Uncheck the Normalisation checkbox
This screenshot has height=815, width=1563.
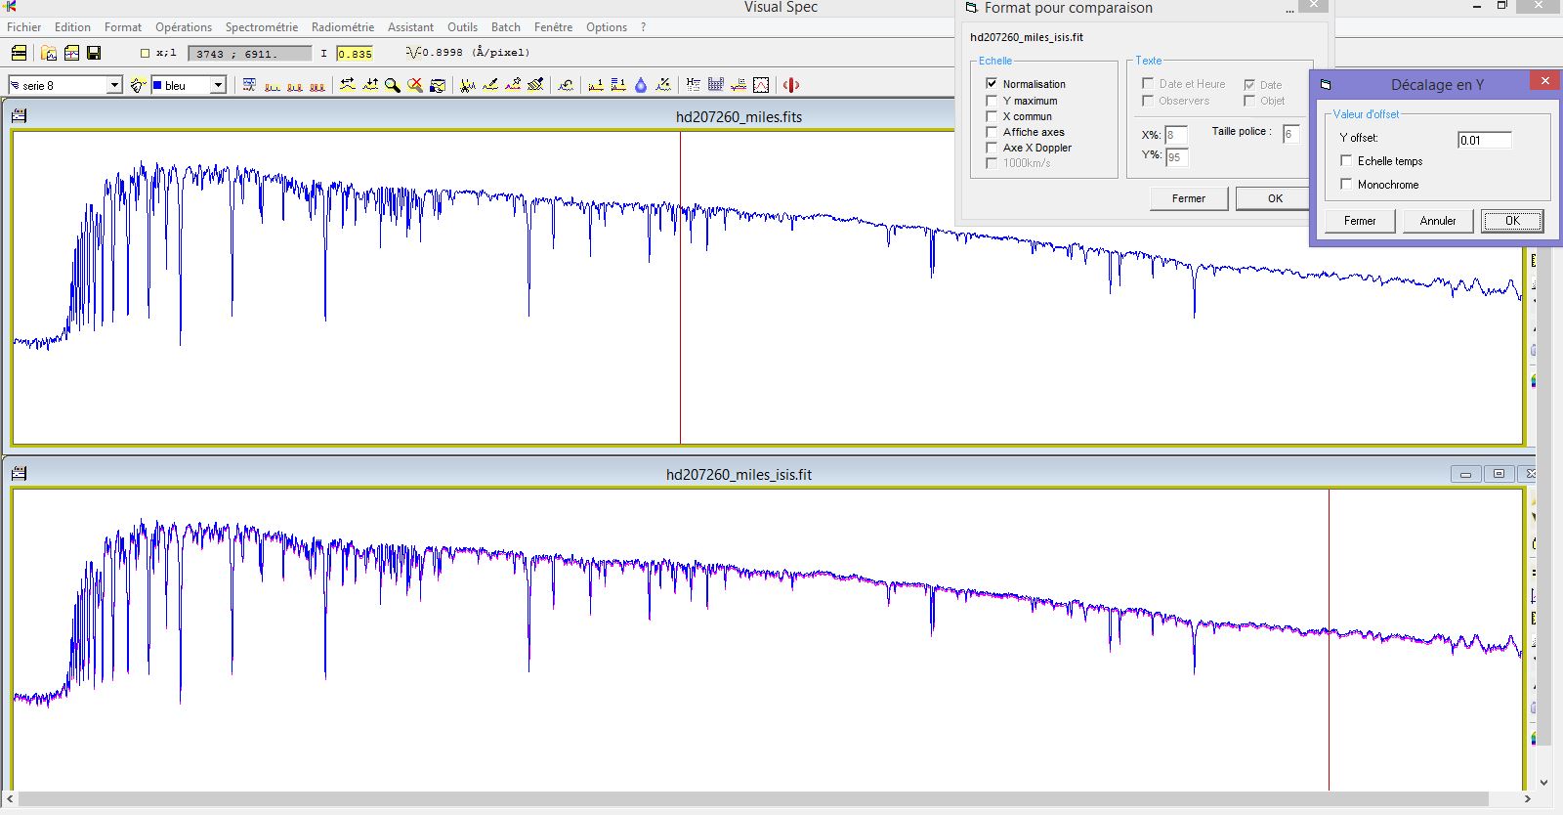coord(993,84)
